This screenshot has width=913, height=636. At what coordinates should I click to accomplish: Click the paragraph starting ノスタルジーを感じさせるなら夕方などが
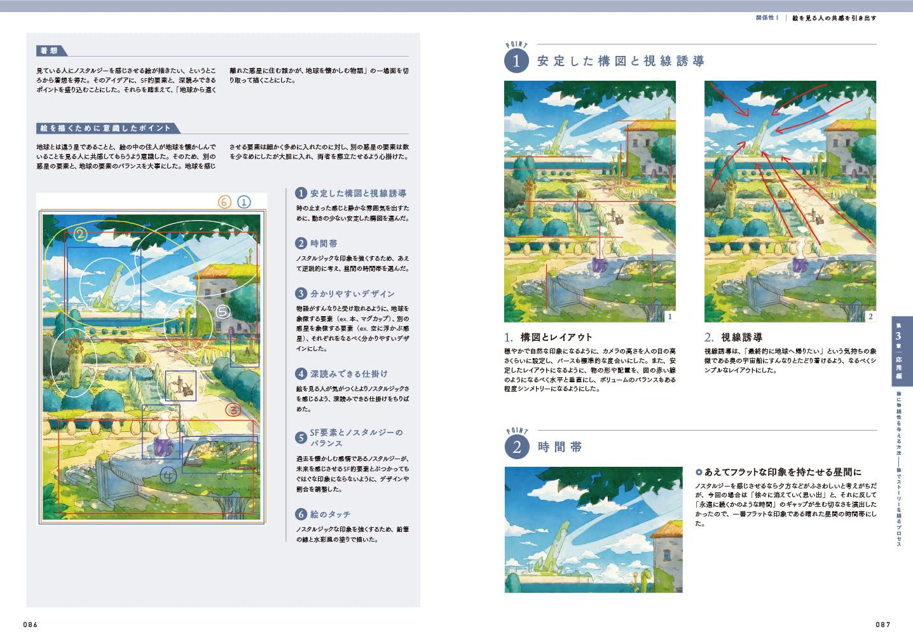(x=786, y=504)
